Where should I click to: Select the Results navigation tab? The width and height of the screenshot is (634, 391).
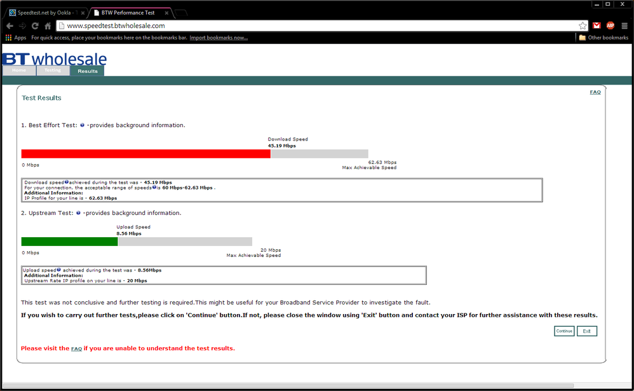pyautogui.click(x=87, y=71)
